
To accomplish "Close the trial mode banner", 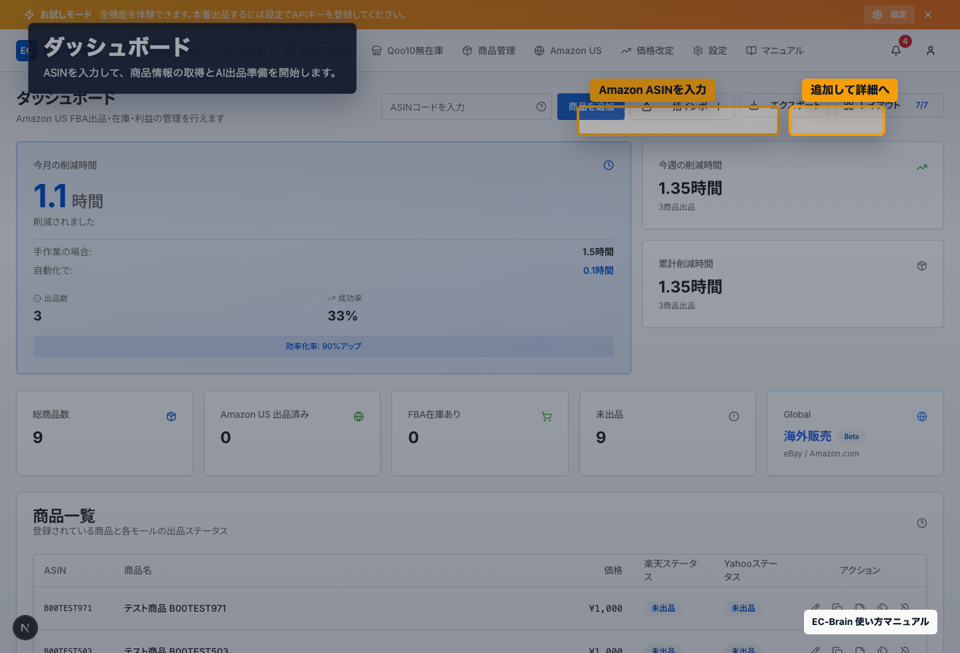I will coord(928,15).
